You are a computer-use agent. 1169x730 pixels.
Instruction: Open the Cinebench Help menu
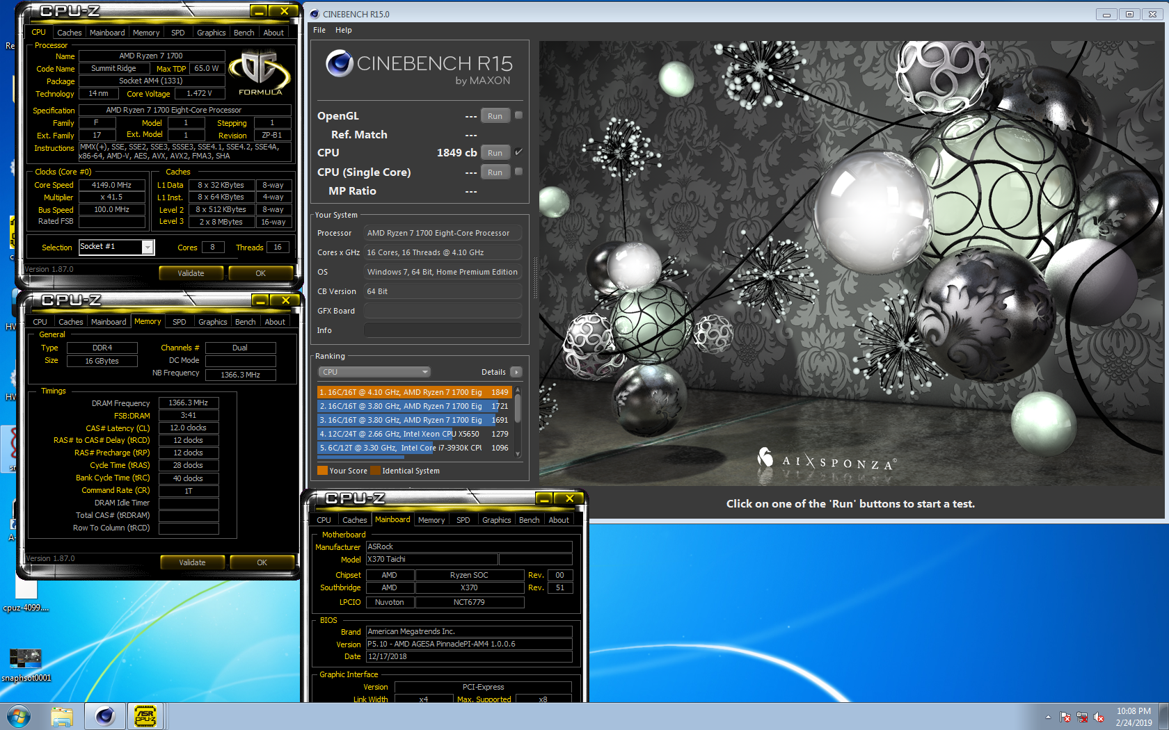click(x=344, y=30)
